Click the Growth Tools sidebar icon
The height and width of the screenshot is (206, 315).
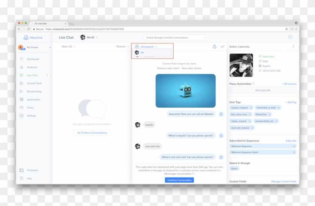[x=21, y=83]
